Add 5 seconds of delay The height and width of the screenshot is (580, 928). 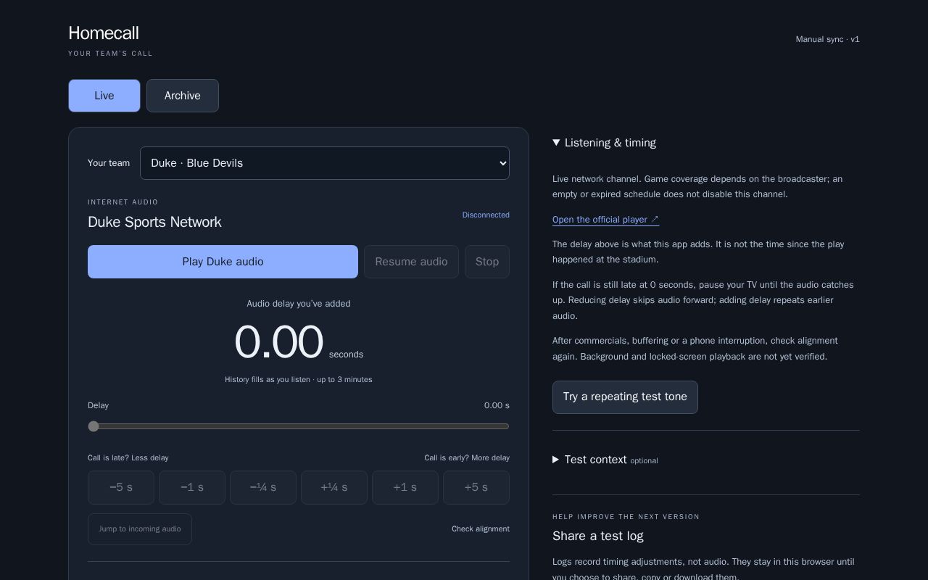476,487
